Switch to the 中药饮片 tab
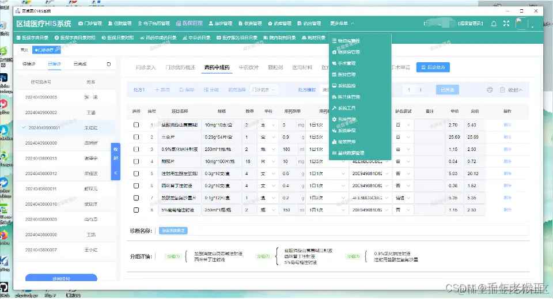The height and width of the screenshot is (299, 553). 249,67
